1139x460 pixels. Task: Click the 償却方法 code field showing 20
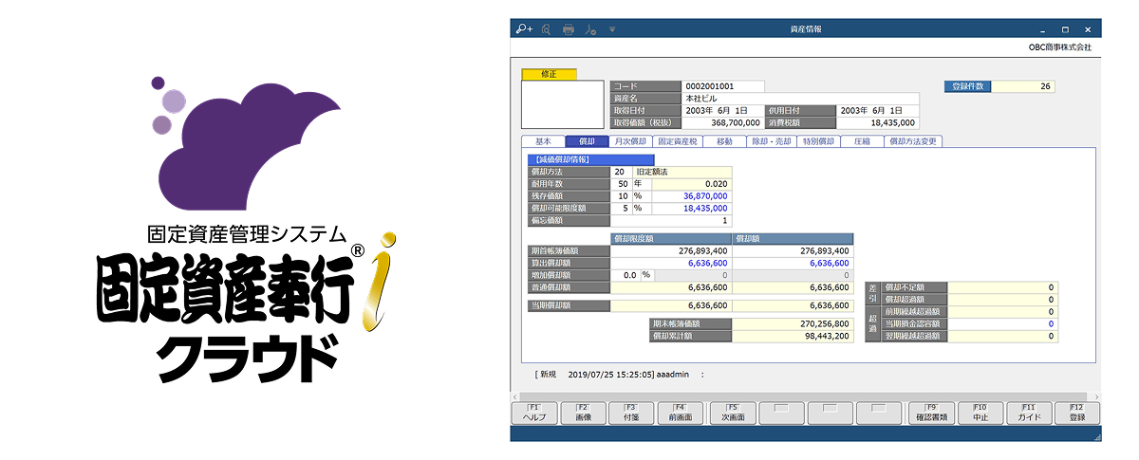coord(620,172)
